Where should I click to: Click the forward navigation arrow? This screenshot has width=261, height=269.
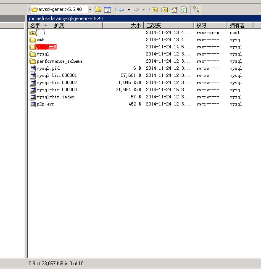click(136, 9)
